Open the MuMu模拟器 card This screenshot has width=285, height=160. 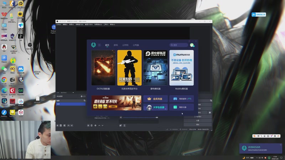tap(182, 68)
